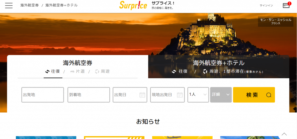Expand the 詳細 options dropdown

point(221,95)
